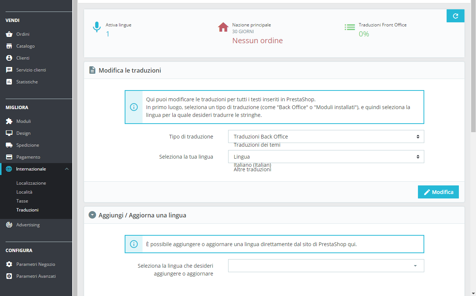Click the Spedizione truck icon
Image resolution: width=476 pixels, height=296 pixels.
pos(9,145)
